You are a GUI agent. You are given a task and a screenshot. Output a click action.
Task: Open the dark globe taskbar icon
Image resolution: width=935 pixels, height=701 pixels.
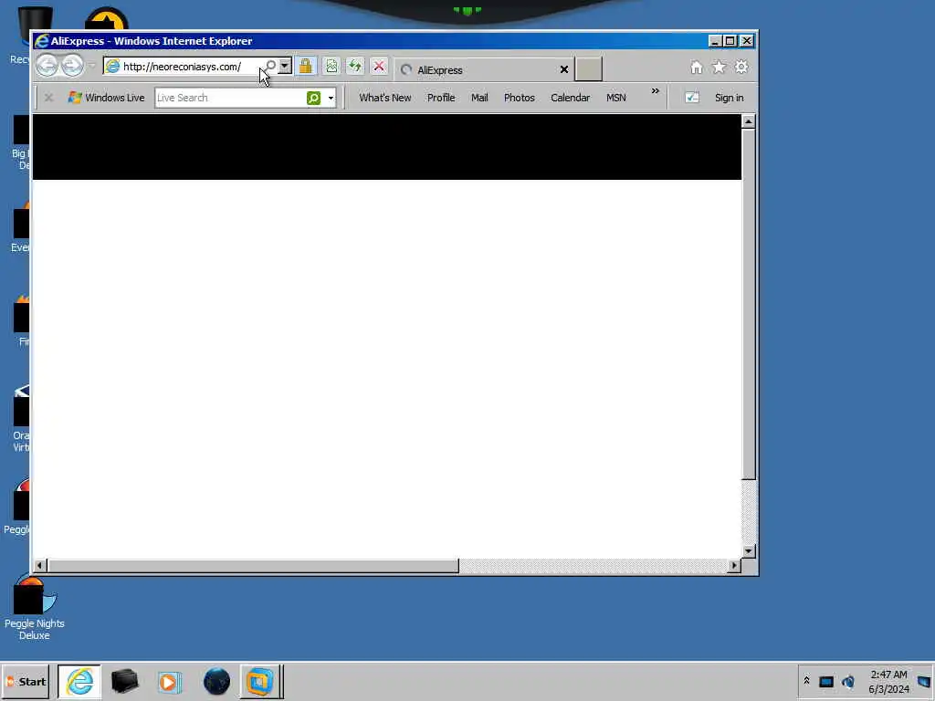(x=216, y=682)
